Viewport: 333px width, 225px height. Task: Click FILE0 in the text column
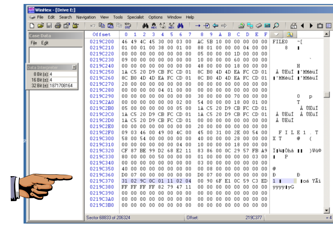280,42
